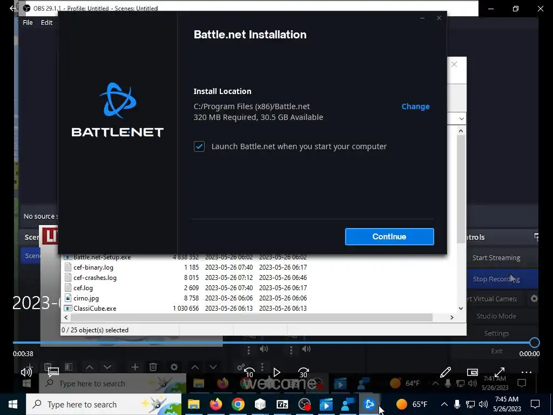This screenshot has height=415, width=553.
Task: Close the file manager window behind installer
Action: 454,64
